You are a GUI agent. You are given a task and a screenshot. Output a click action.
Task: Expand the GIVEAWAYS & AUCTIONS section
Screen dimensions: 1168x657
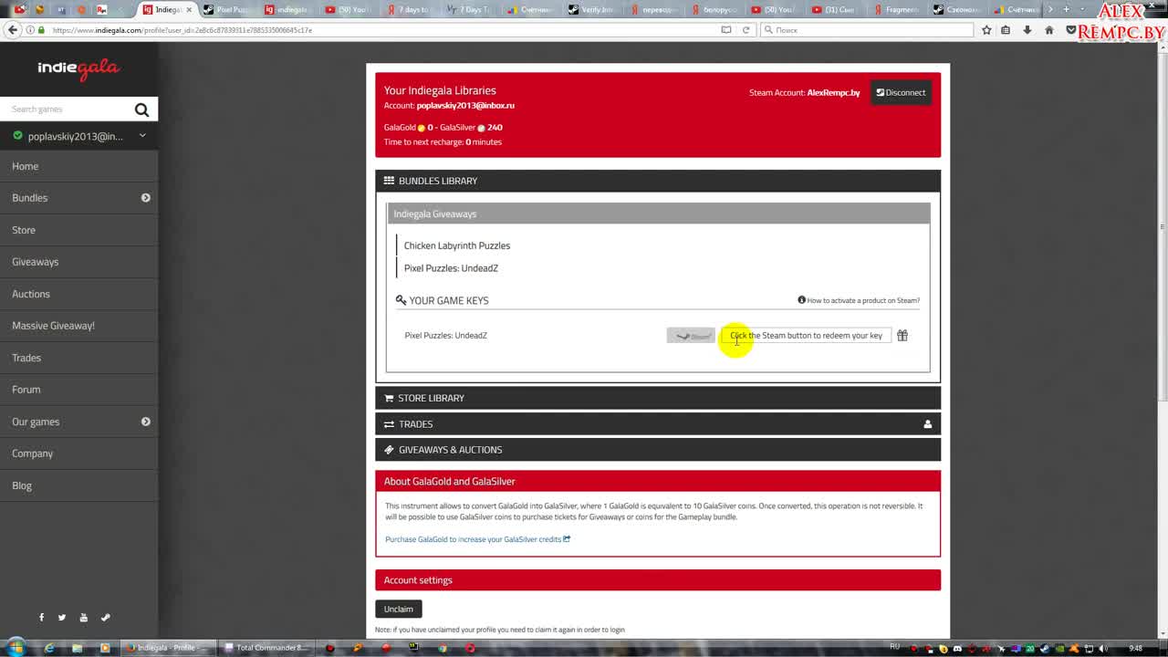(x=658, y=450)
